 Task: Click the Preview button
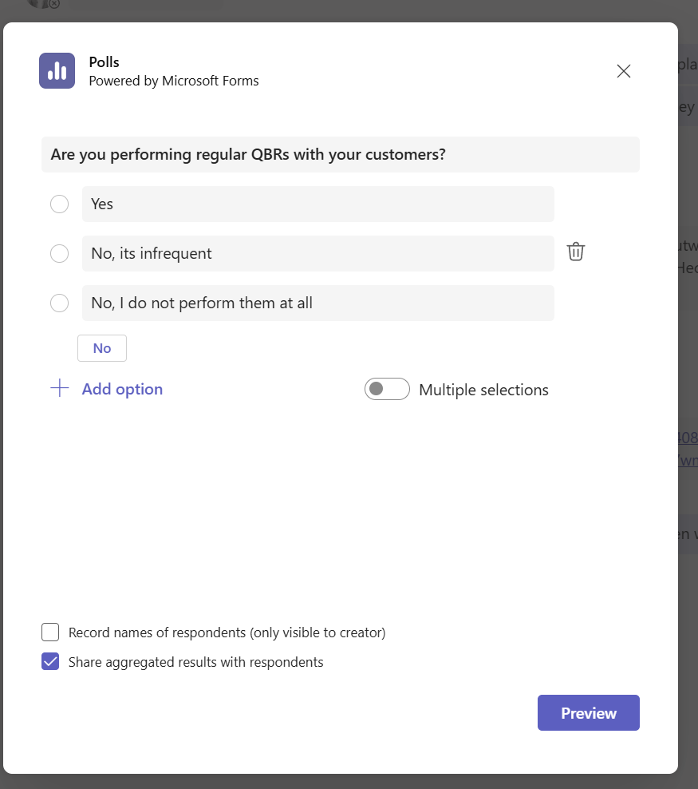click(588, 712)
